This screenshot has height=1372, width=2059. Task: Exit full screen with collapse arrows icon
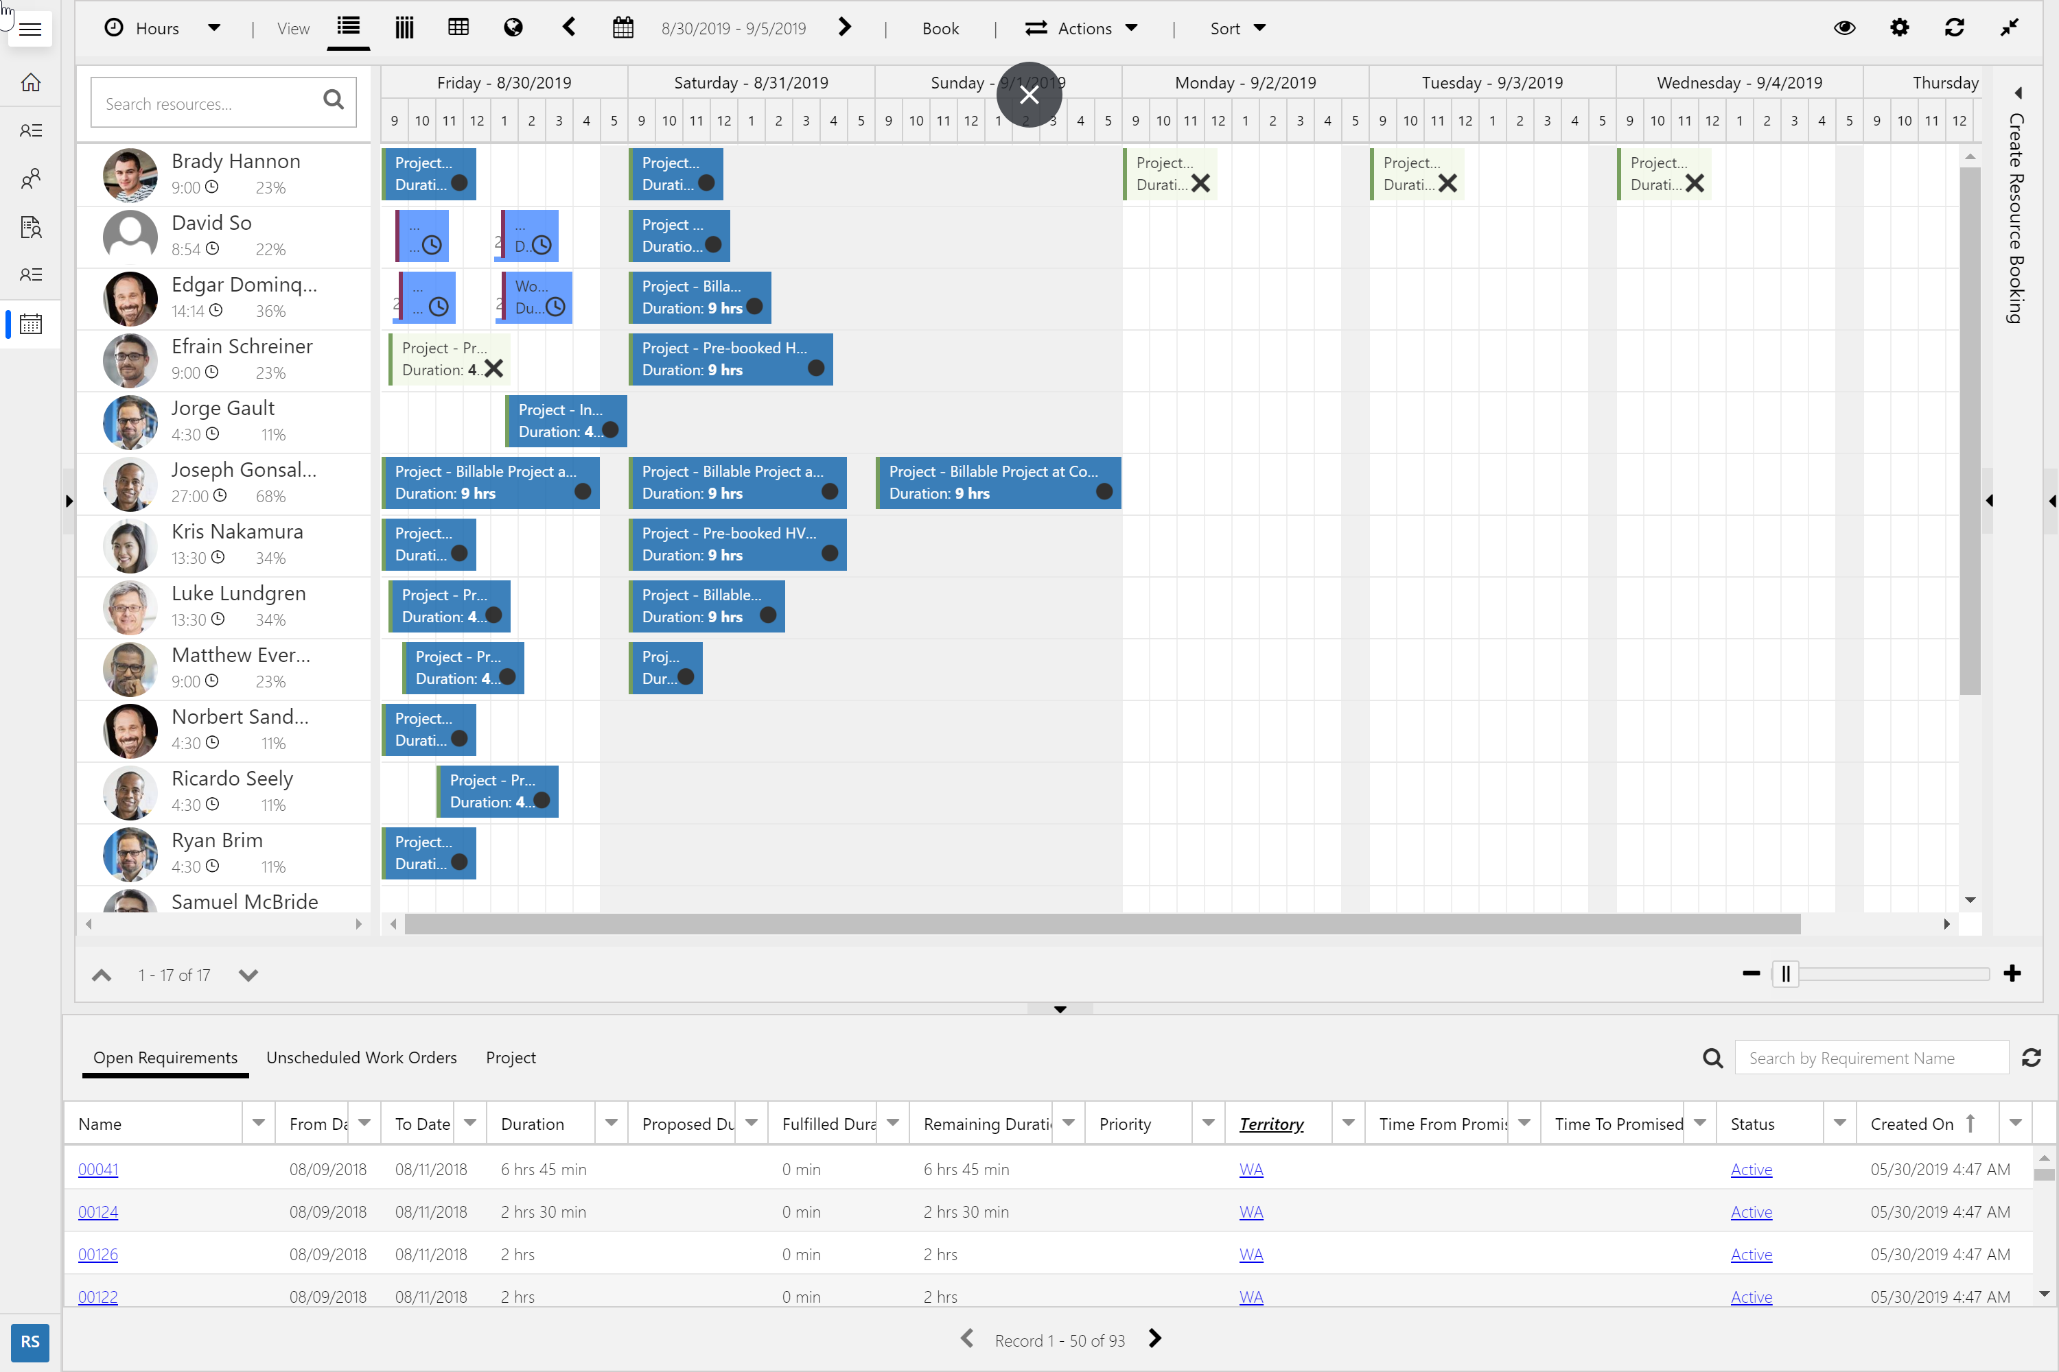pyautogui.click(x=2009, y=28)
